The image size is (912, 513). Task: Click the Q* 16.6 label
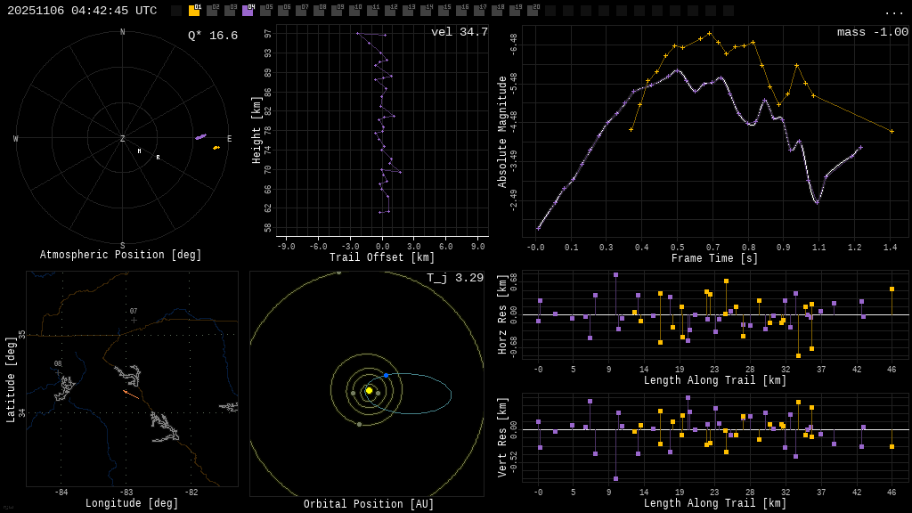point(212,36)
